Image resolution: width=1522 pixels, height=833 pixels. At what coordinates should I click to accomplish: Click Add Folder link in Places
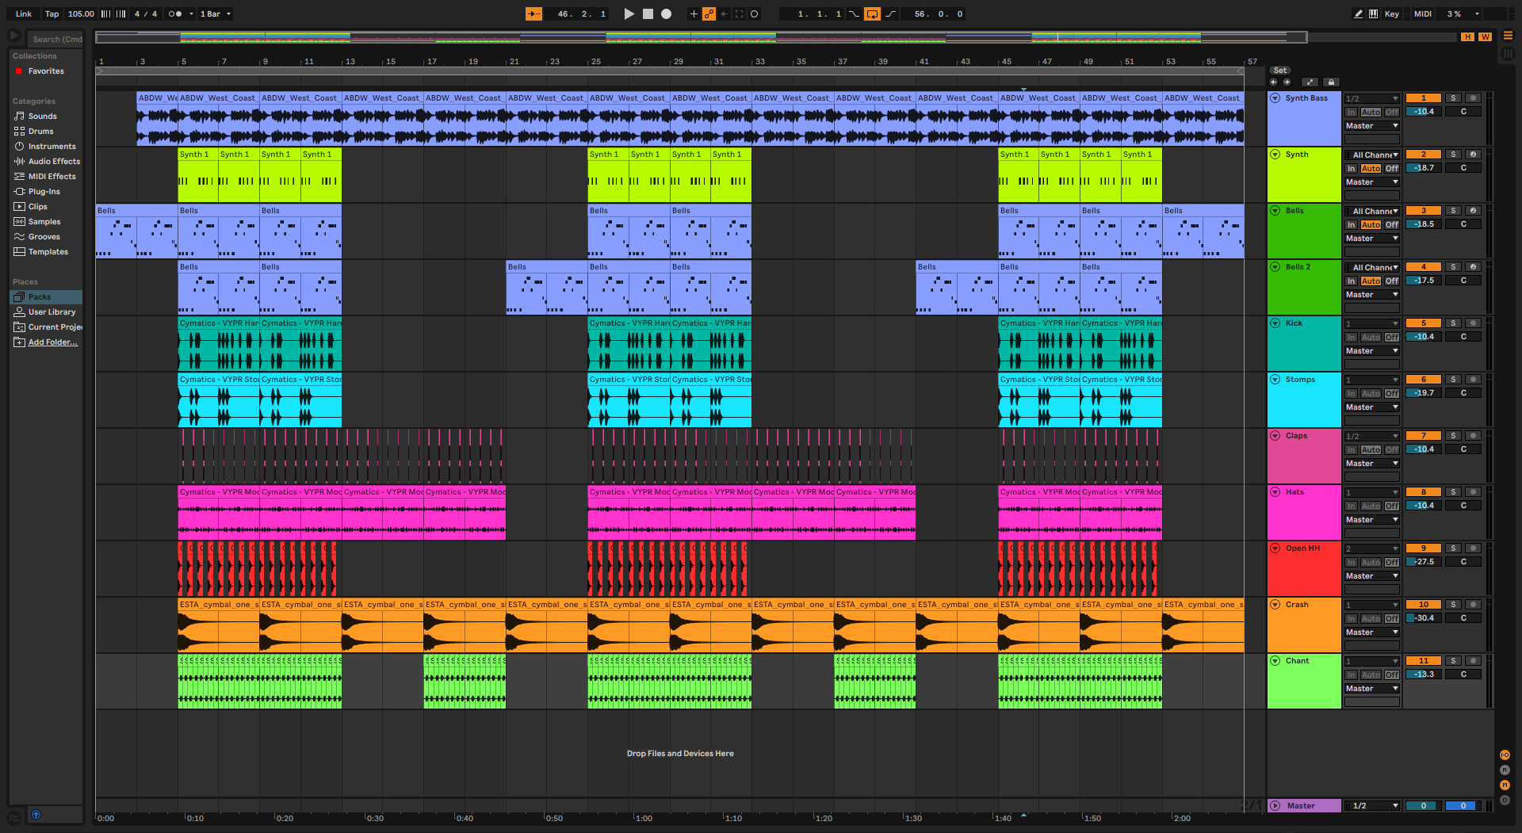(x=52, y=342)
